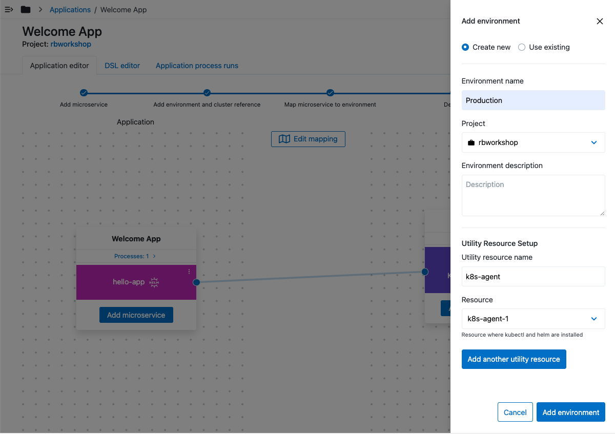Select the Use existing radio button
This screenshot has height=434, width=615.
pos(522,47)
